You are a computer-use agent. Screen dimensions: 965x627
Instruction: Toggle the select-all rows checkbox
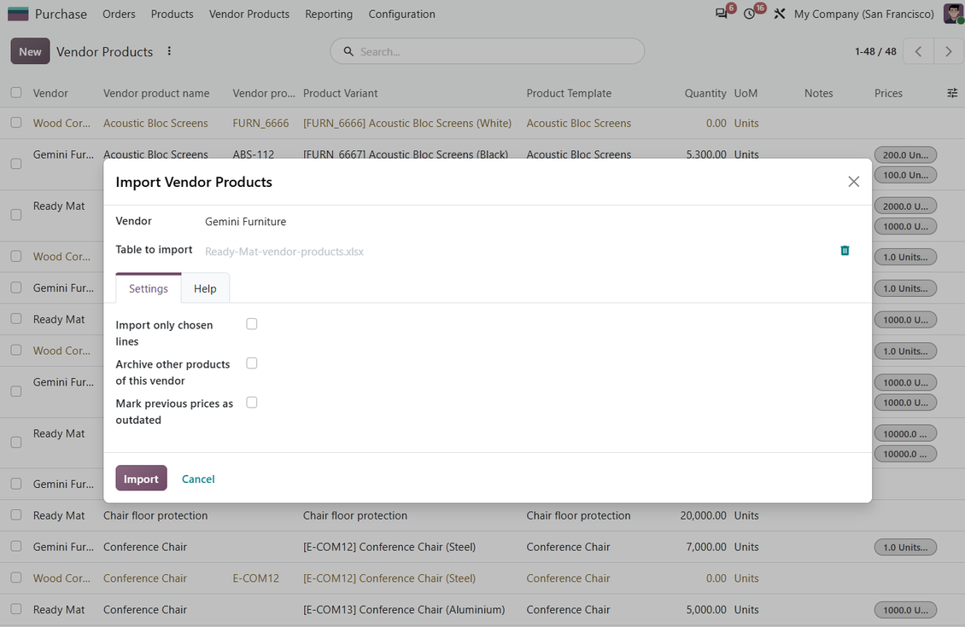[16, 93]
